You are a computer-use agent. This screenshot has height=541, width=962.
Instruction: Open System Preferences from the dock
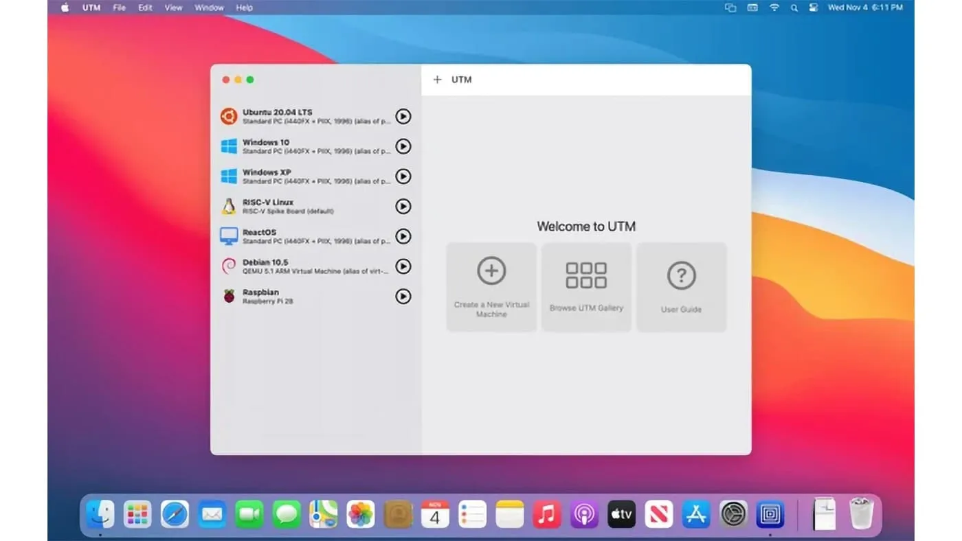732,513
